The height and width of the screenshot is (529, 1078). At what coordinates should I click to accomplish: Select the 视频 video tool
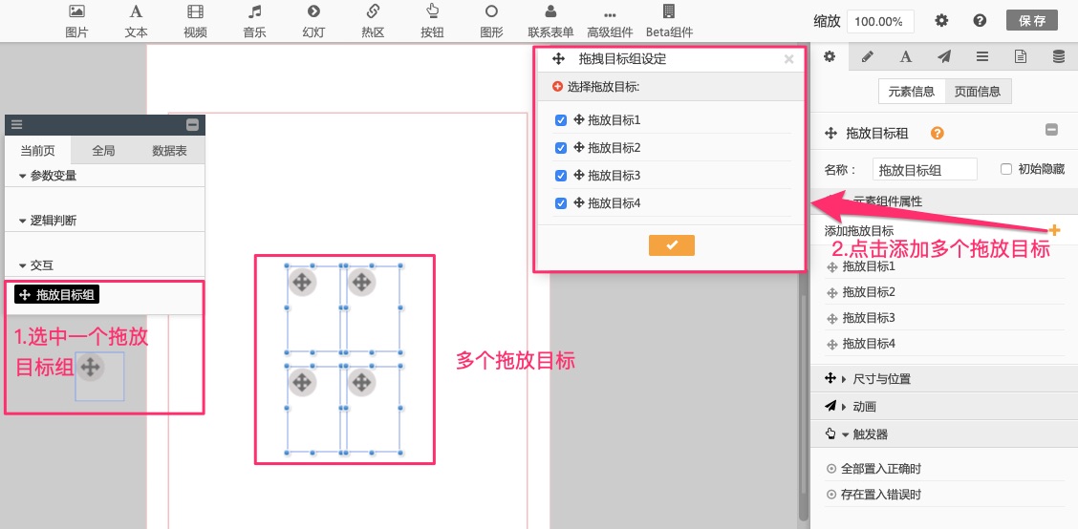click(195, 21)
